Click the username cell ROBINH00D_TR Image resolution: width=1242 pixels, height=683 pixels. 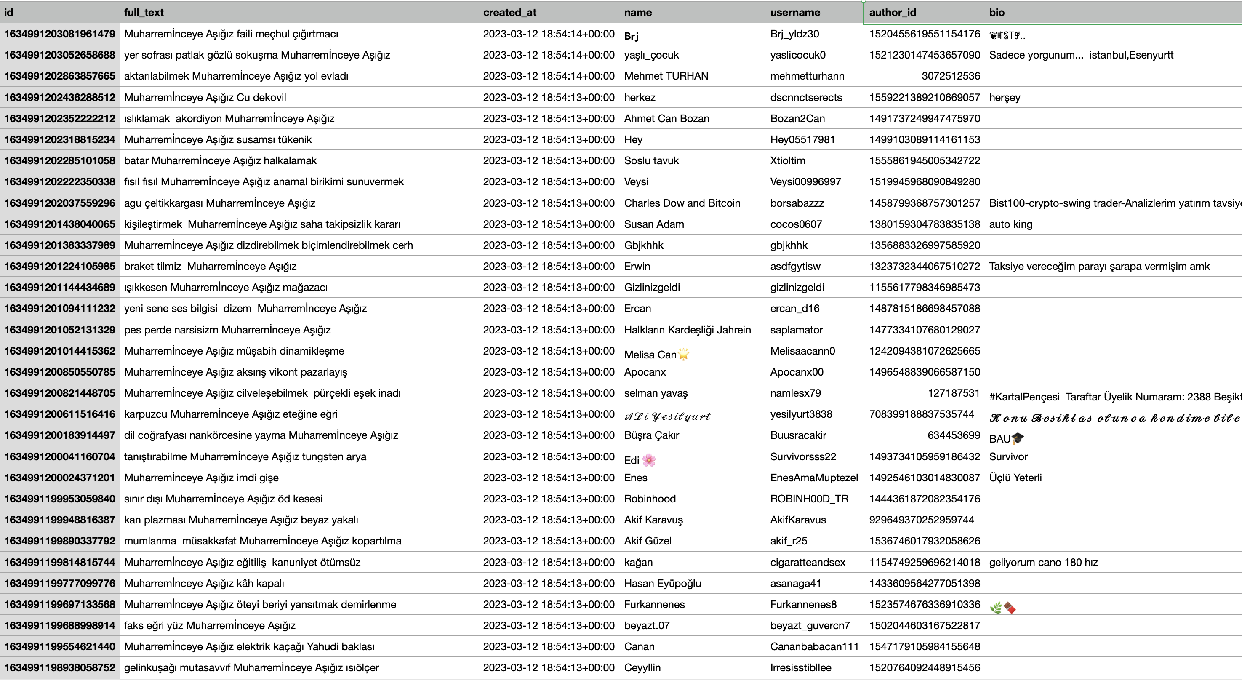pos(808,499)
